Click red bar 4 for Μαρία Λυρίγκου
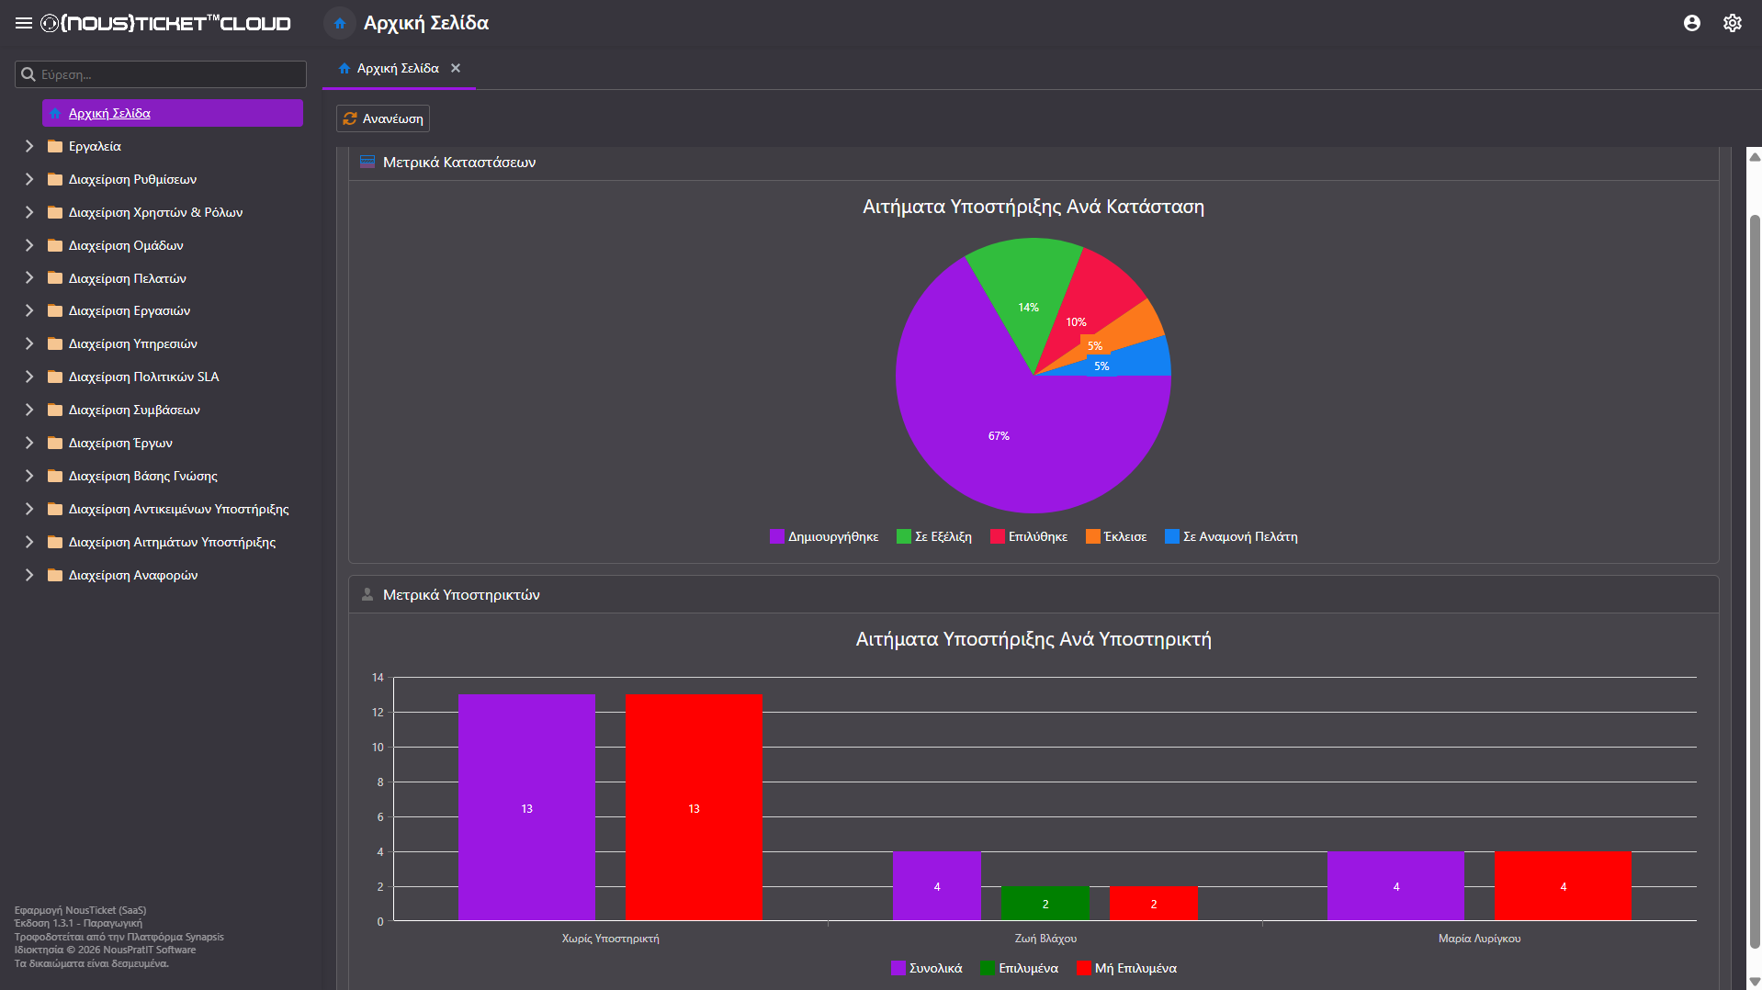This screenshot has width=1762, height=990. (1563, 886)
